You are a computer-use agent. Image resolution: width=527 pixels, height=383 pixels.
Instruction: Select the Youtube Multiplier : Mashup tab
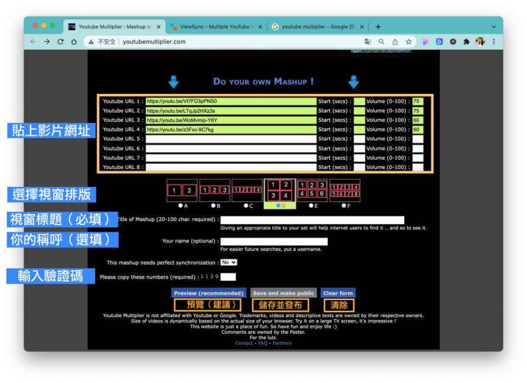pyautogui.click(x=114, y=27)
